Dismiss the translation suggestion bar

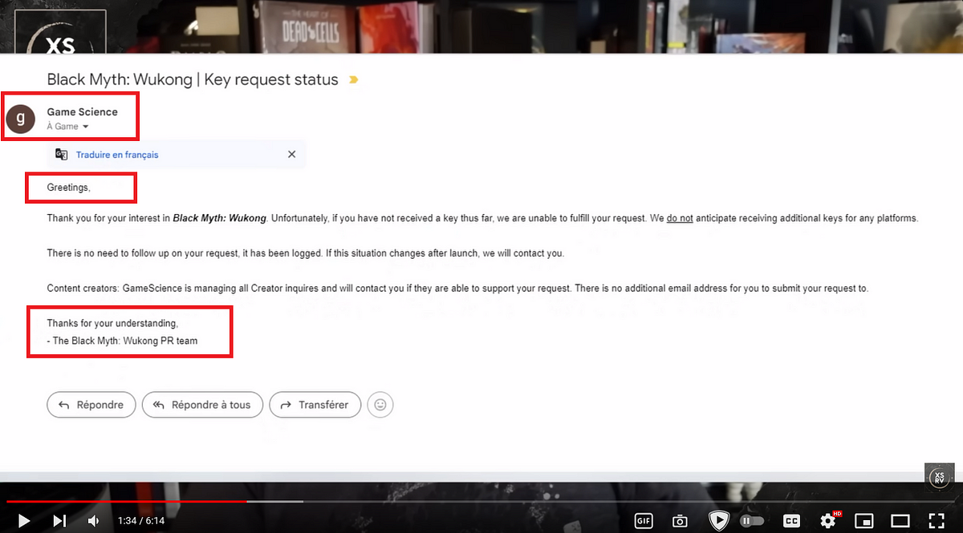click(291, 155)
